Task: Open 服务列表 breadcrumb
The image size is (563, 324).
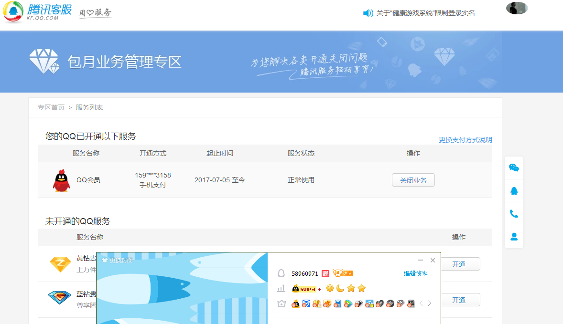Action: click(x=89, y=107)
